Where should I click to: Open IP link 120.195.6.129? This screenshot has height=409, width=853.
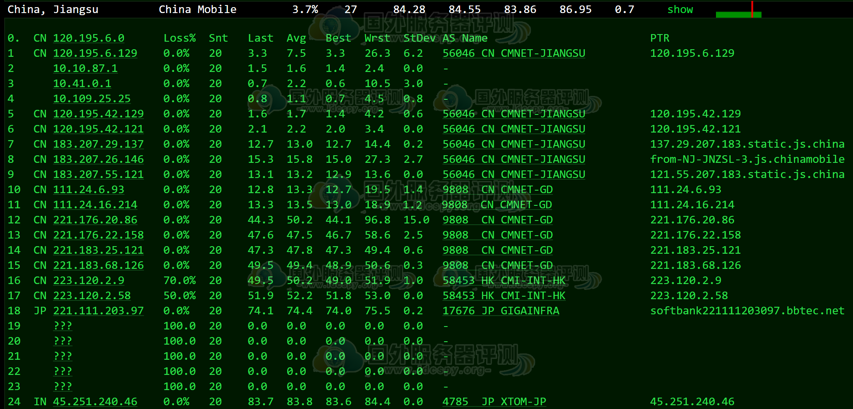pos(95,53)
